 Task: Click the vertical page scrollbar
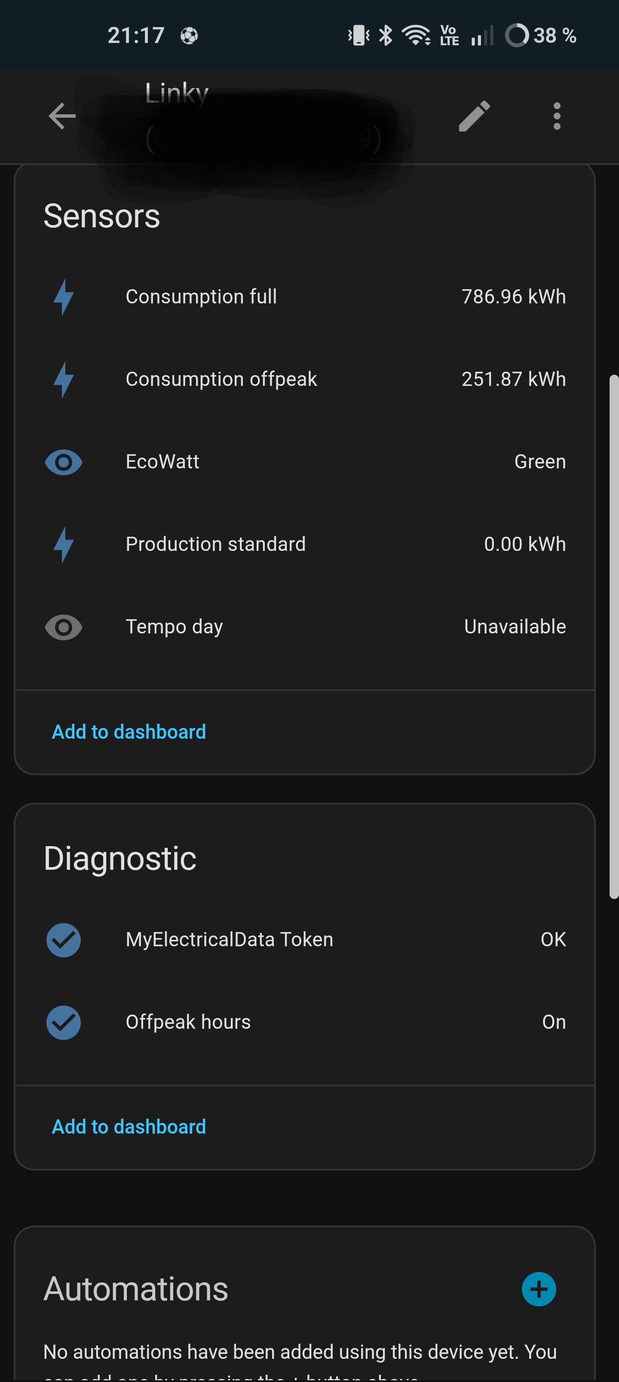point(614,636)
